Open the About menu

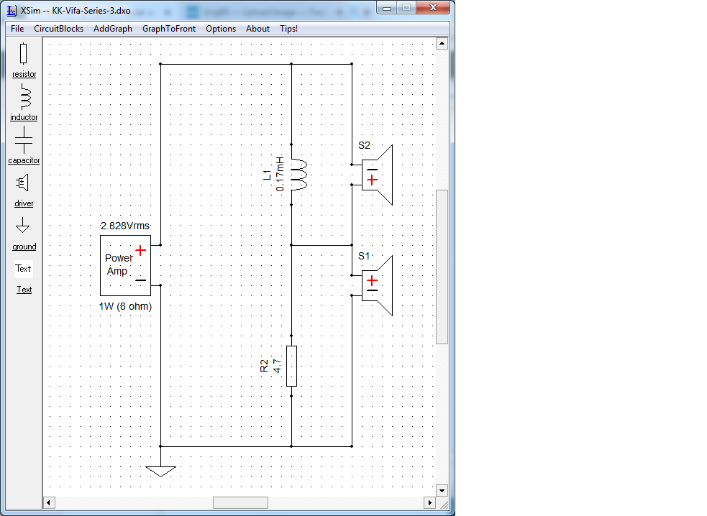coord(258,29)
